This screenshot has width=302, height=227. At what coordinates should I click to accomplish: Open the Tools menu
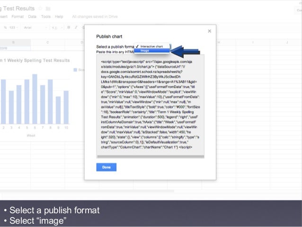(x=46, y=17)
